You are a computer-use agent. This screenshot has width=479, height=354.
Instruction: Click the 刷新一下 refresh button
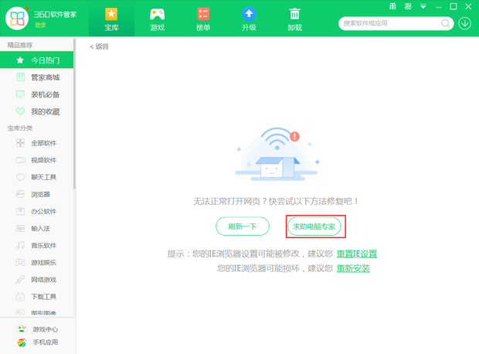[242, 226]
